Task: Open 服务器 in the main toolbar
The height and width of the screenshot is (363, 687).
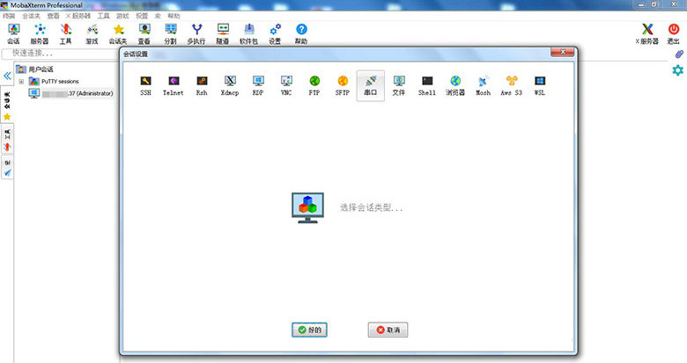Action: pos(40,34)
